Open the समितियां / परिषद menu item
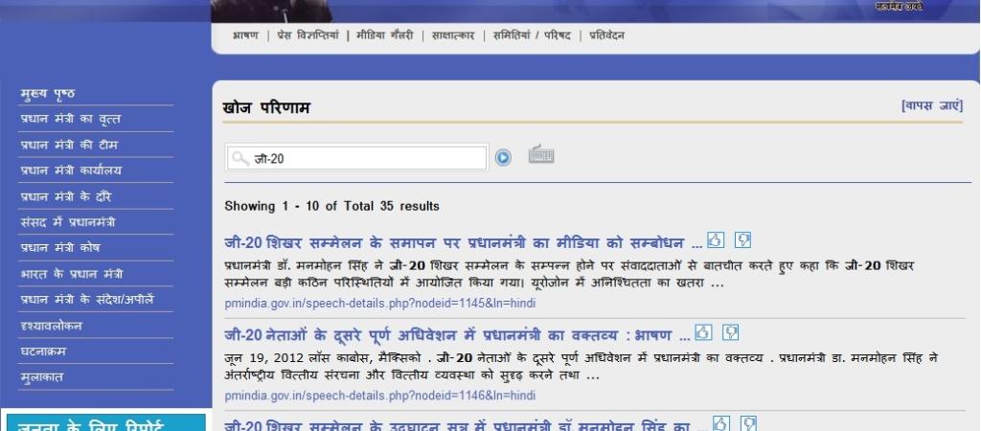The width and height of the screenshot is (981, 431). point(532,35)
